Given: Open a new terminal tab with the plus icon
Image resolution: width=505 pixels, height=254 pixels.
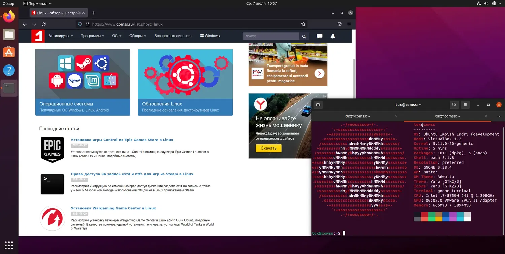Looking at the screenshot, I should pos(318,105).
